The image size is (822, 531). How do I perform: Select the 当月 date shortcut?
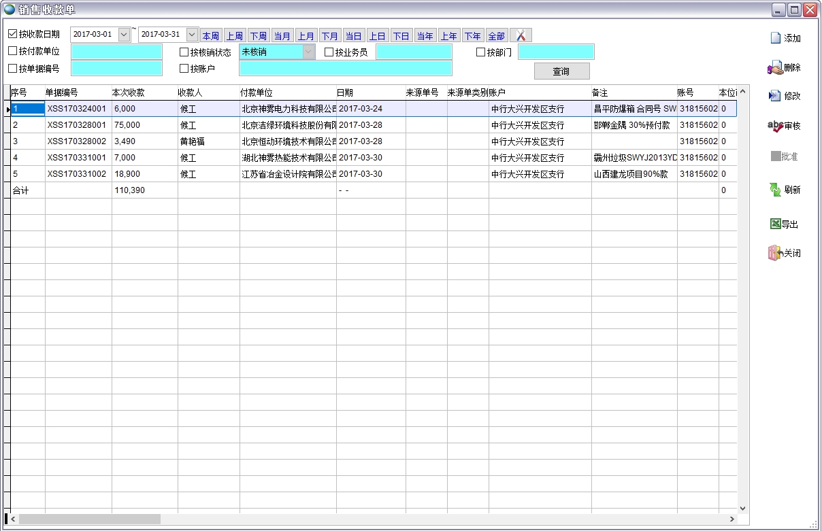coord(282,35)
